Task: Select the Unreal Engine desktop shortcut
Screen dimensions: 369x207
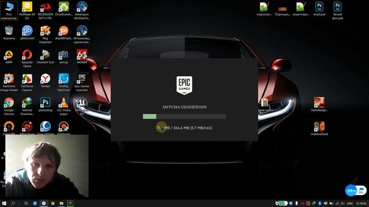Action: [82, 106]
